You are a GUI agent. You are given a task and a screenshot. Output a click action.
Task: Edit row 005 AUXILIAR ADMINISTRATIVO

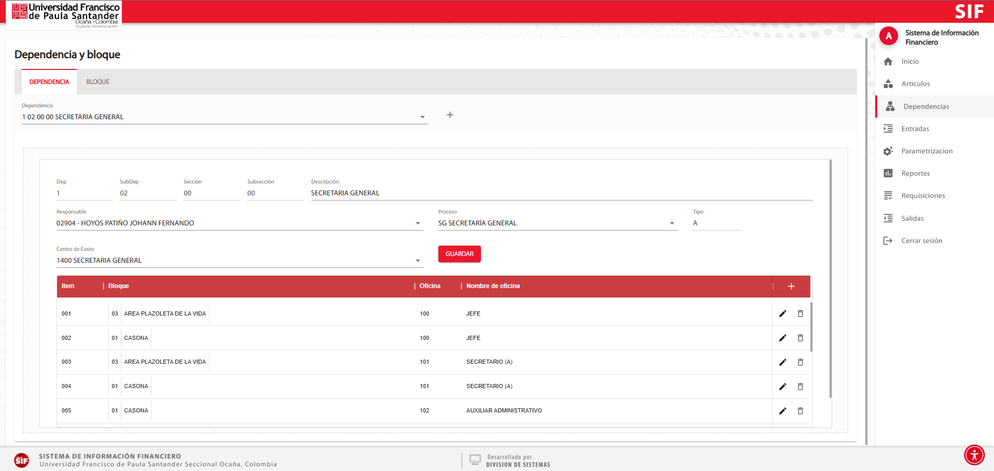[783, 411]
